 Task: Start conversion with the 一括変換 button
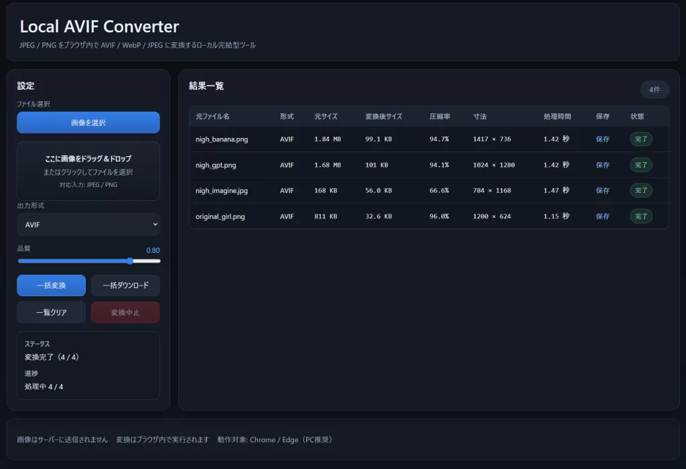(51, 285)
